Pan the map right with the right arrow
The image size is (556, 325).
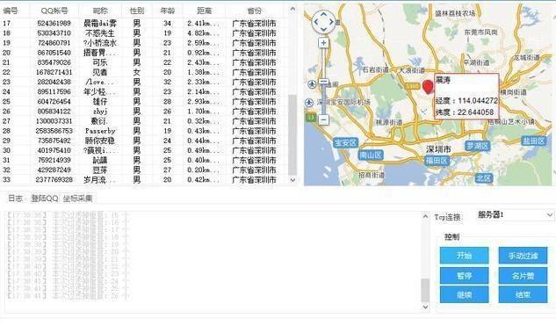[331, 22]
